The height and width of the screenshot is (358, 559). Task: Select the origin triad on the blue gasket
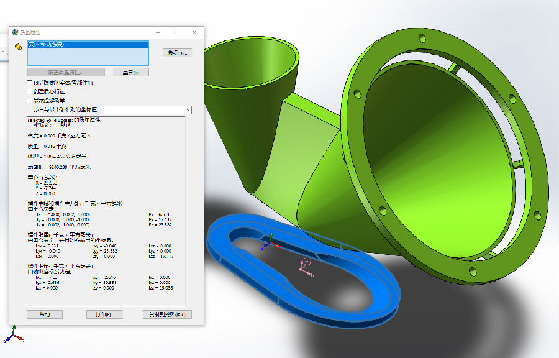coord(268,242)
